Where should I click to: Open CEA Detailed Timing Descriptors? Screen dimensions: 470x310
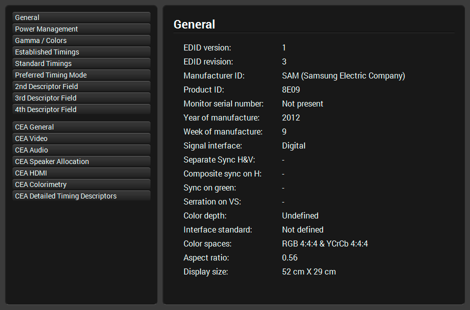pyautogui.click(x=81, y=196)
